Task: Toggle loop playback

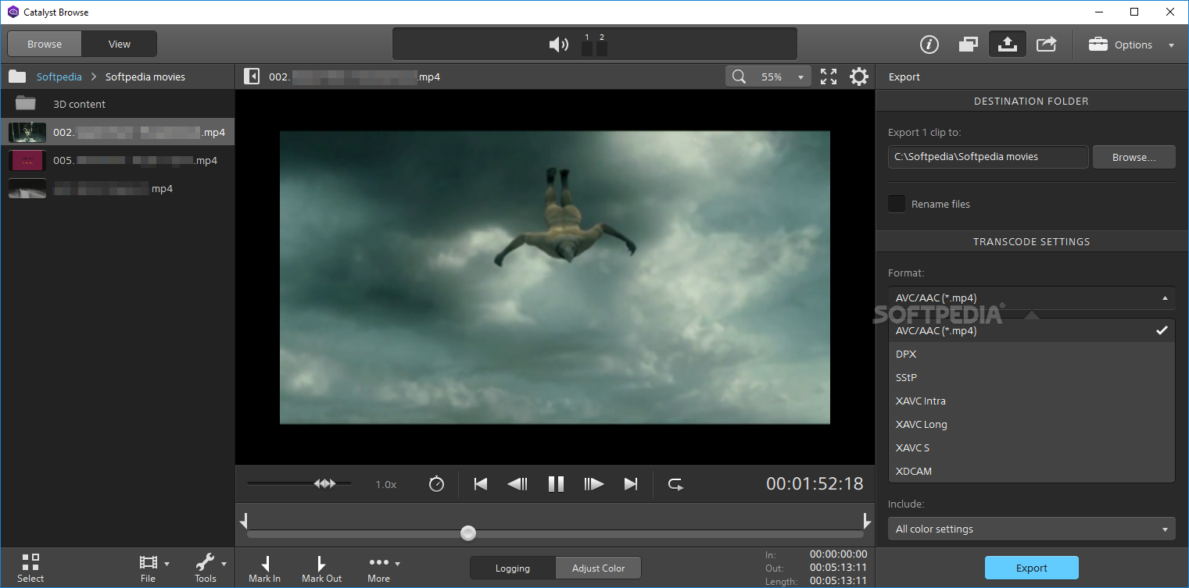Action: (x=675, y=484)
